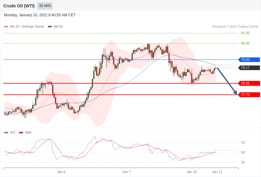
Task: Open the Research © 2022 Trading Central credit
Action: (235, 27)
